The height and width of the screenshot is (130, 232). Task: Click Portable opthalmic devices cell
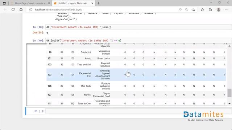[x=105, y=86]
